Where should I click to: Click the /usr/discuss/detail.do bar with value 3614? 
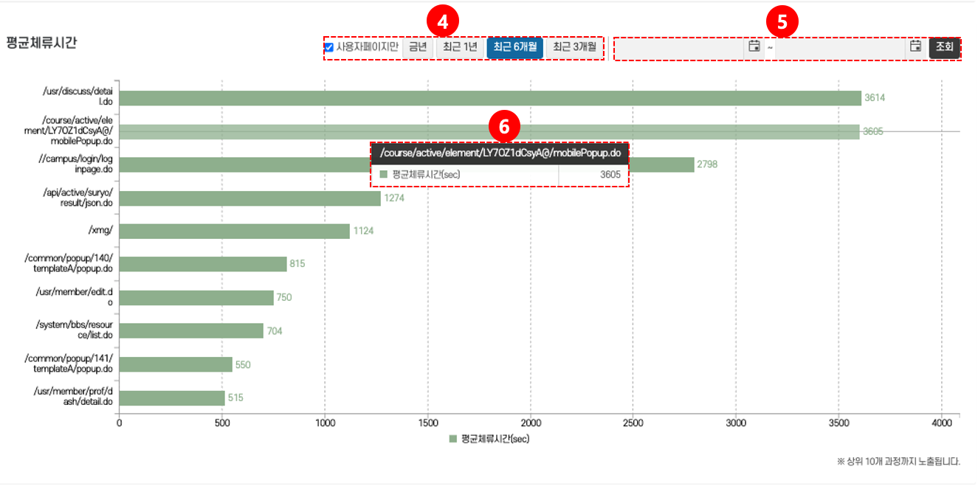[487, 98]
